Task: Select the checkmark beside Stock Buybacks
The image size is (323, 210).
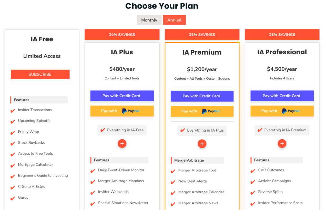Action: pyautogui.click(x=13, y=143)
